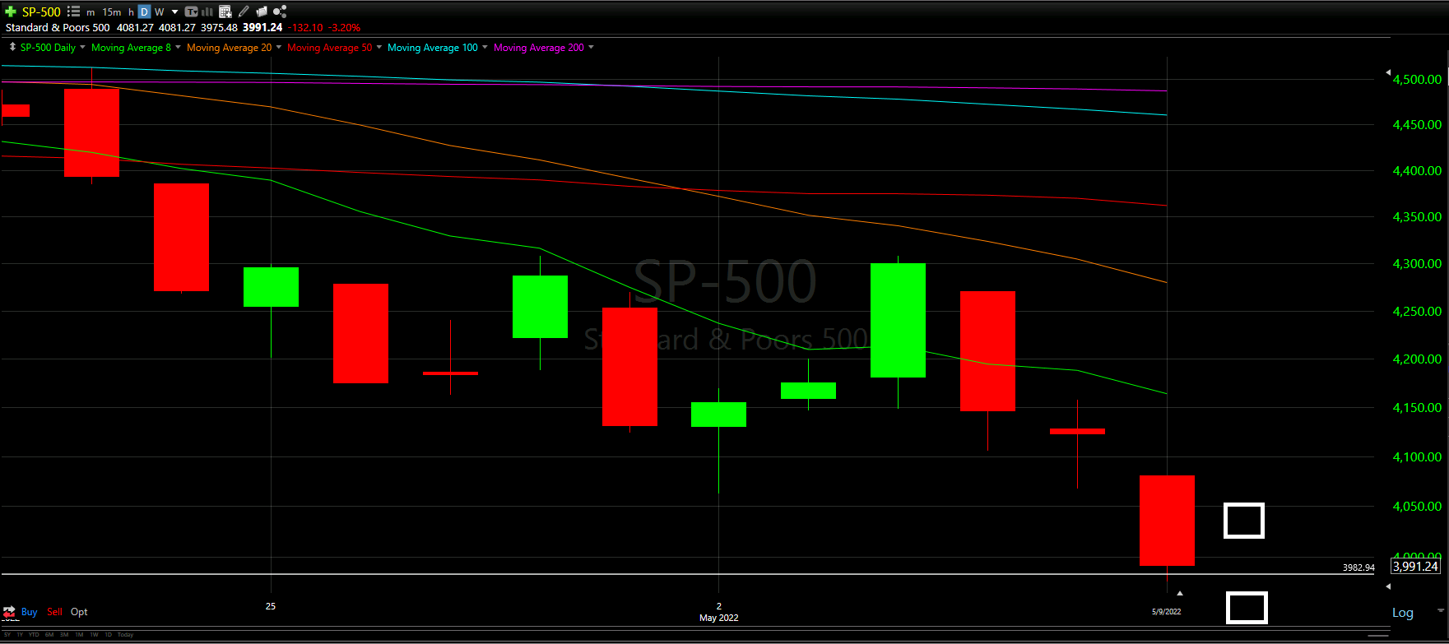Switch to the 15m timeframe

(112, 12)
